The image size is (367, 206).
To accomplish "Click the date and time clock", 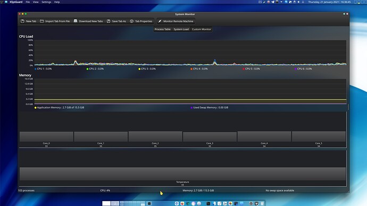I will tap(329, 2).
